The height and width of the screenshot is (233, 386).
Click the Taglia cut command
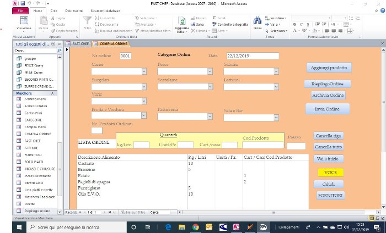coord(58,18)
